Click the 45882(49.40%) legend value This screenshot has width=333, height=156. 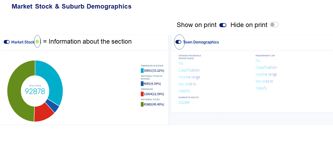(154, 104)
